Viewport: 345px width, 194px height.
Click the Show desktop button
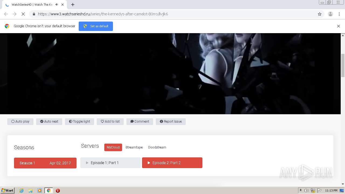click(342, 190)
